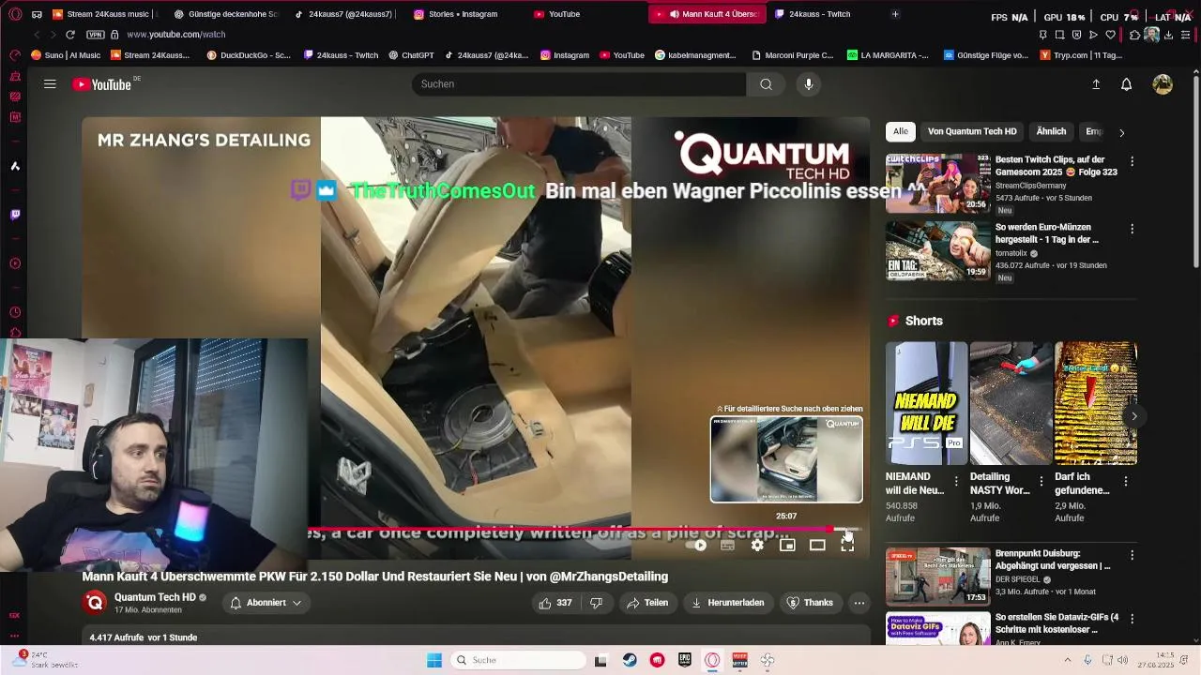Open the Opera GX menu logo
Image resolution: width=1201 pixels, height=675 pixels.
tap(14, 14)
